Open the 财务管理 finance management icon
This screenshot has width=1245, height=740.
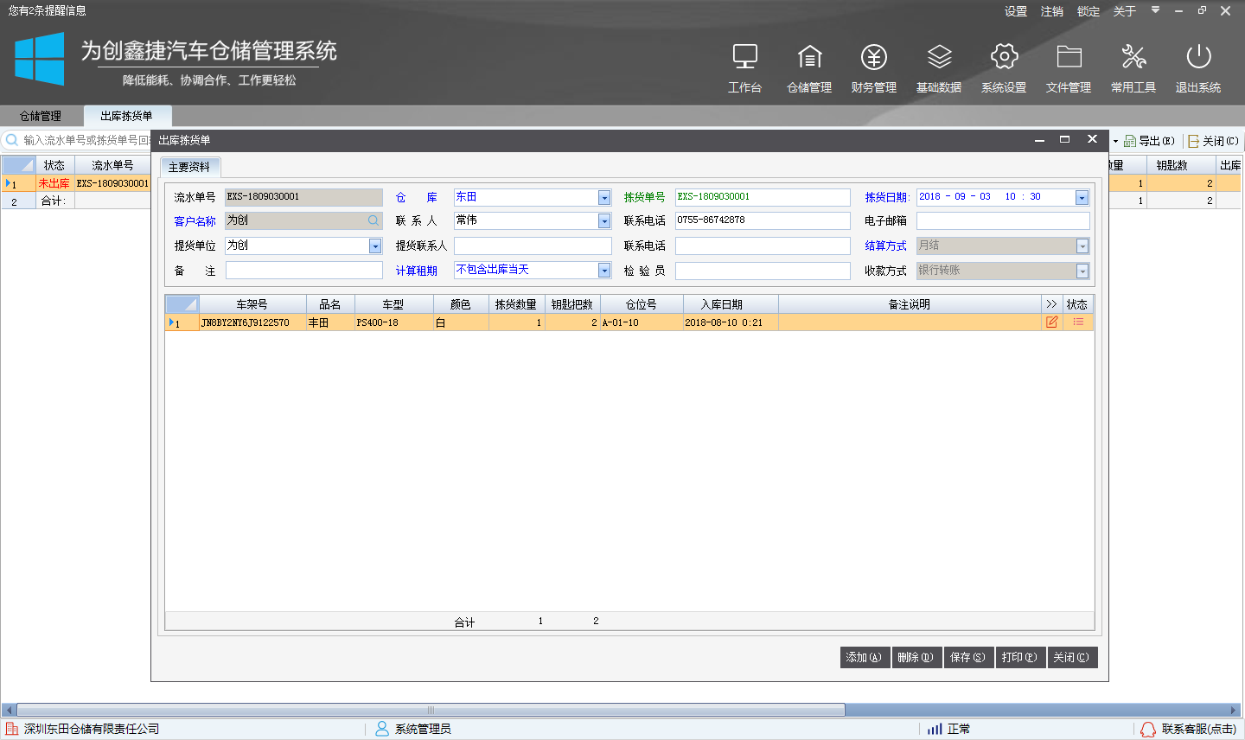point(873,67)
